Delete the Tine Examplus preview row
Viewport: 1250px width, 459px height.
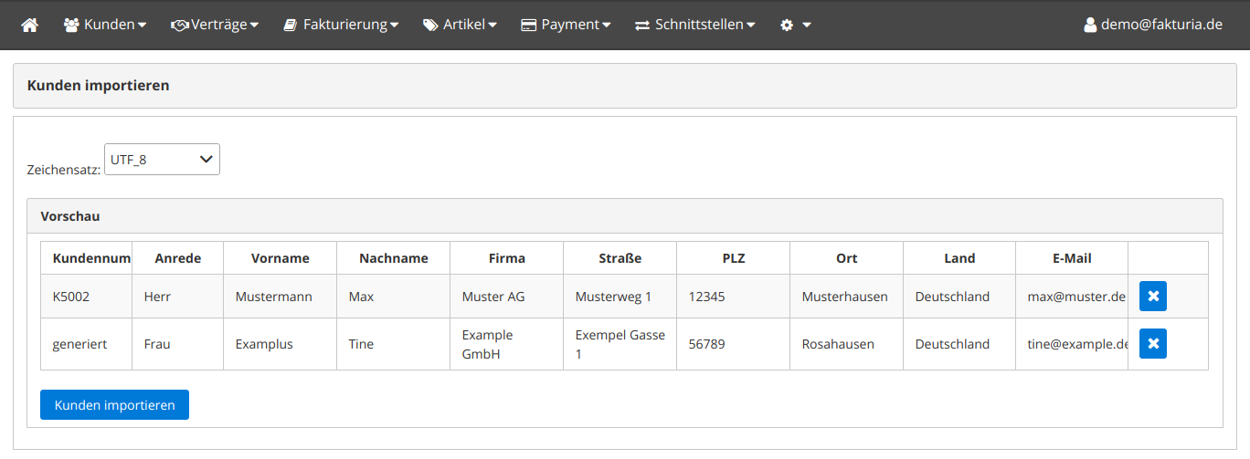(x=1152, y=344)
